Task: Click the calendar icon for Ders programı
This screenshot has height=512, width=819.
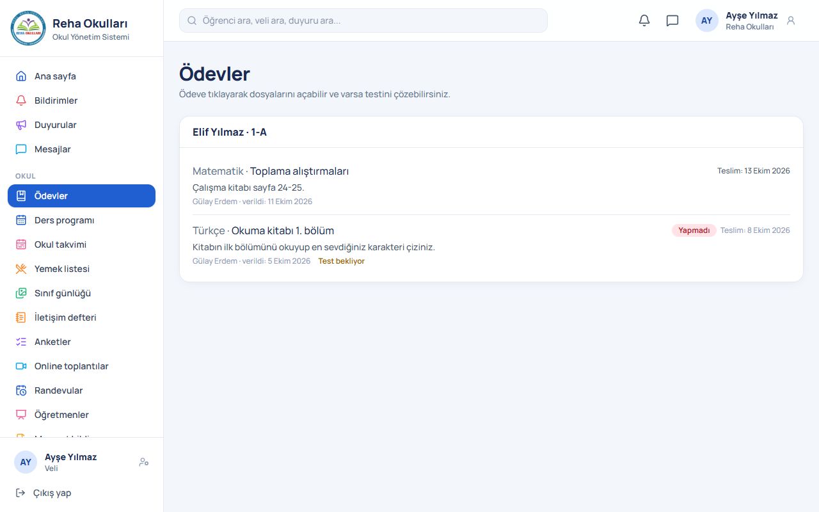Action: 21,220
